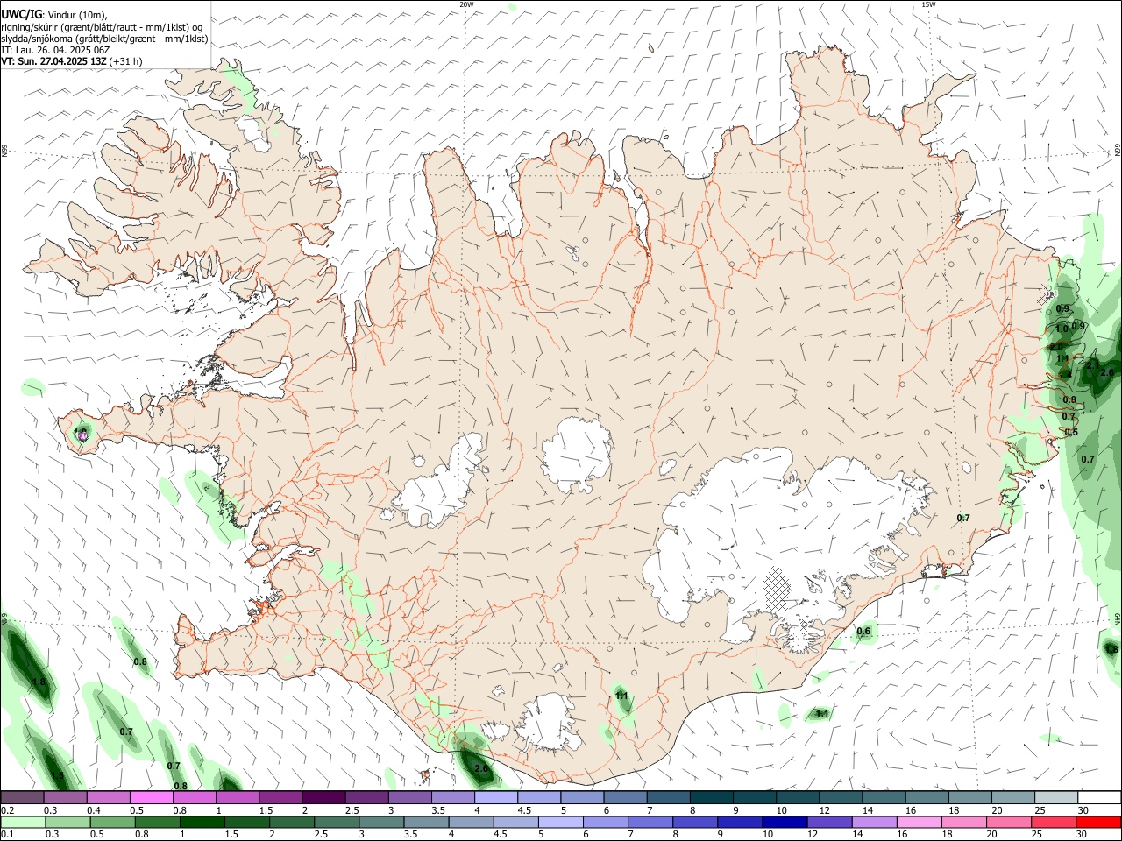Image resolution: width=1122 pixels, height=841 pixels.
Task: Click the 'VT: Sun. 27.04.2025 13Z (+31 h)' valid time
Action: tap(71, 61)
